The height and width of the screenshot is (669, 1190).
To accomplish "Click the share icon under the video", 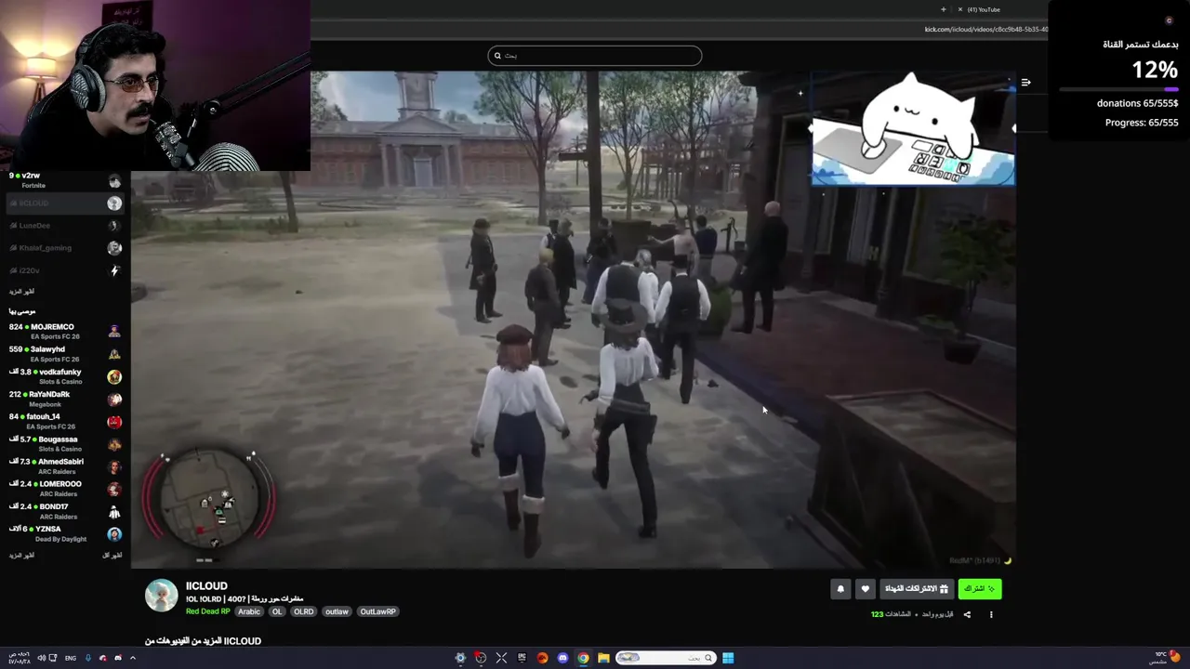I will 967,614.
